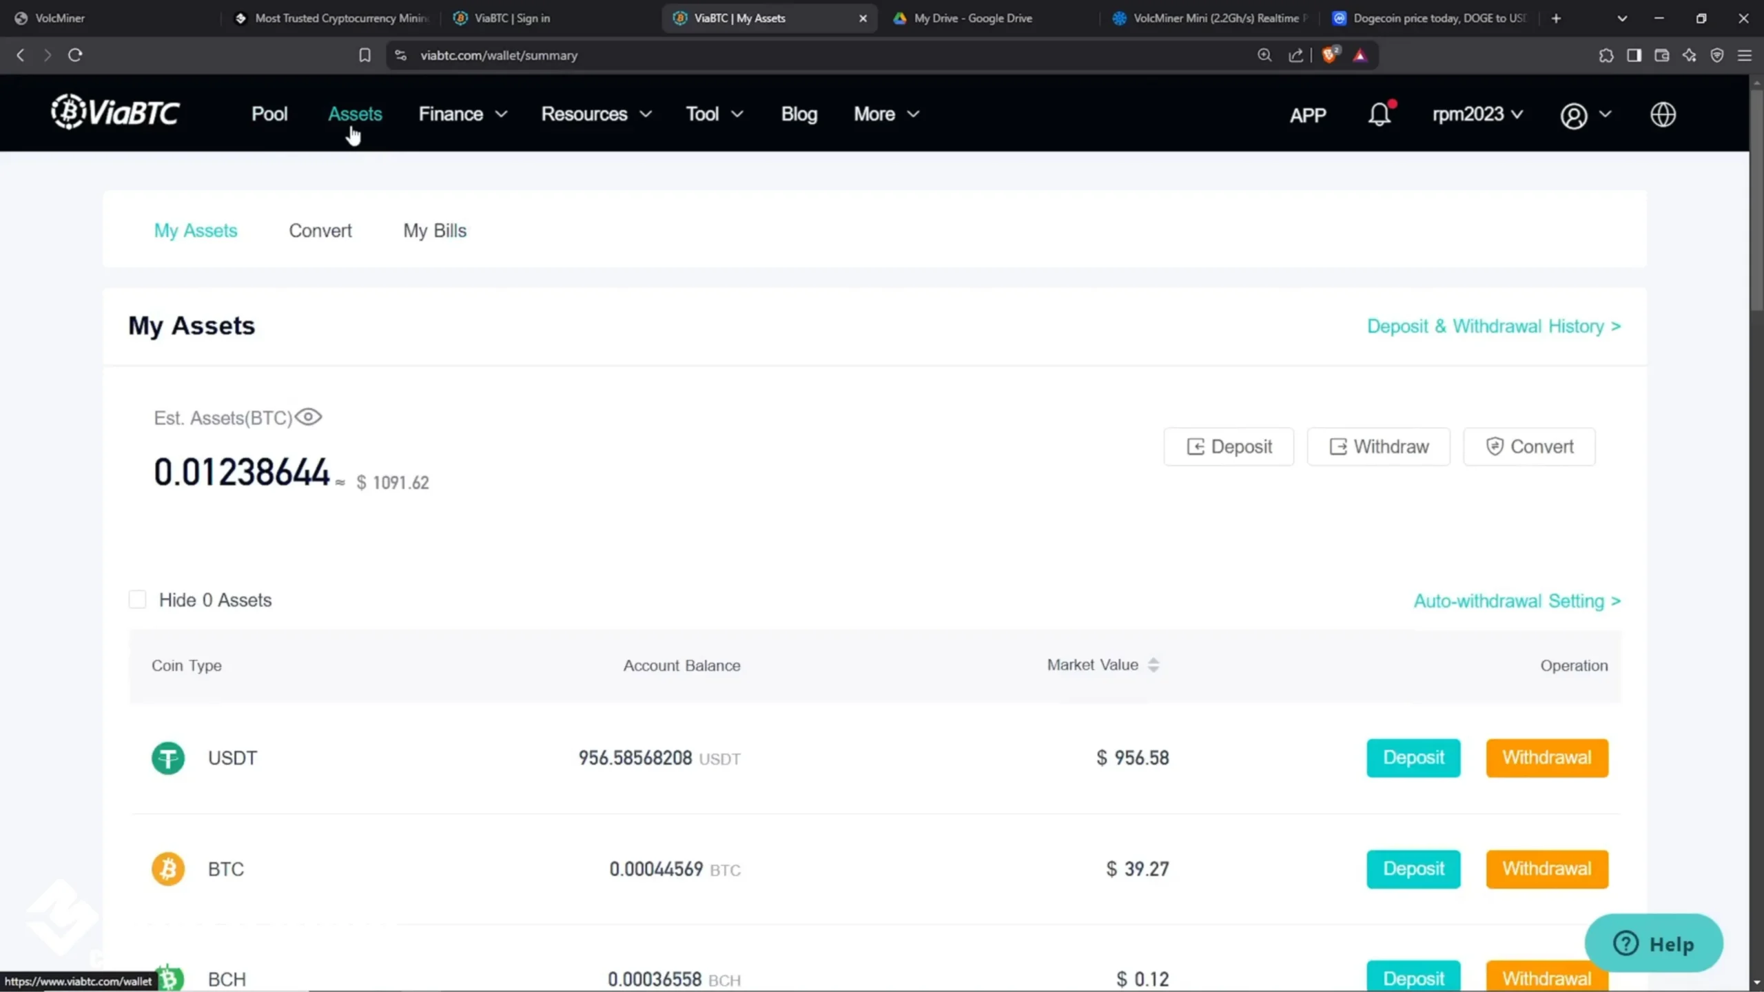
Task: Open the Blog menu item
Action: [x=799, y=114]
